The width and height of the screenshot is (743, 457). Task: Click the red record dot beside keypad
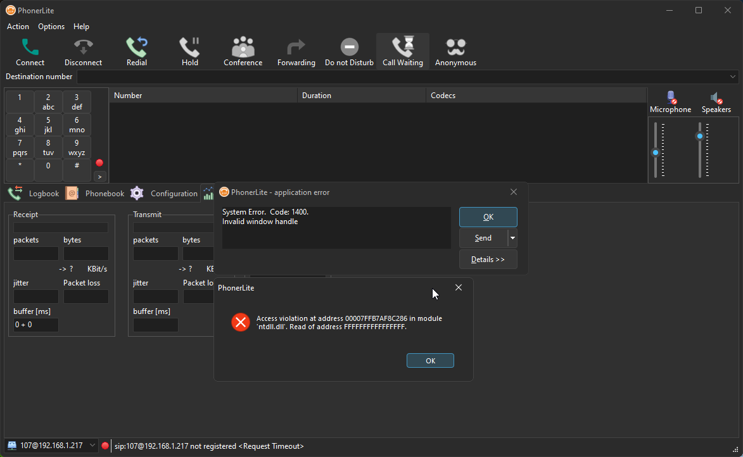pyautogui.click(x=99, y=163)
